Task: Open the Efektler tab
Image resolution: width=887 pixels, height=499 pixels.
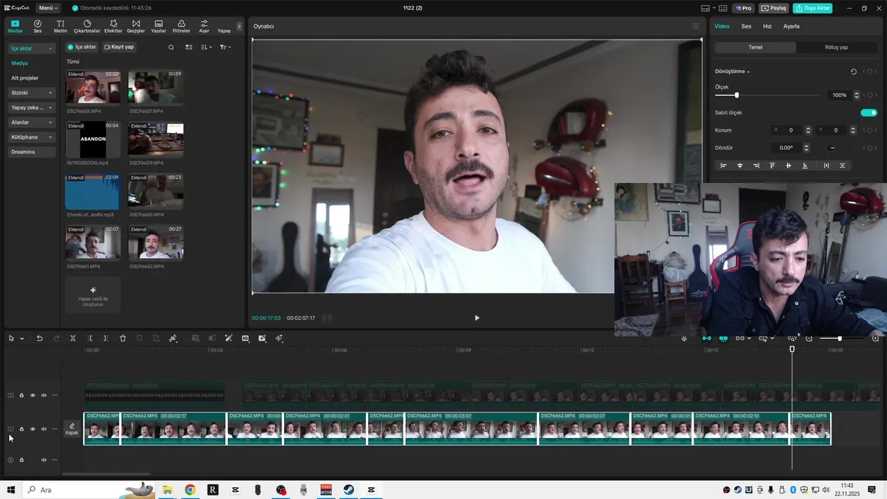Action: pyautogui.click(x=113, y=26)
